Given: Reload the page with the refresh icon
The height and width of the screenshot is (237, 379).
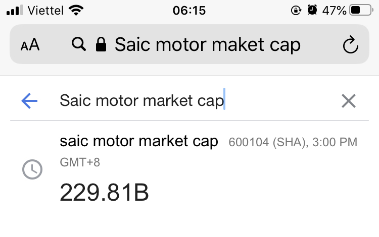Looking at the screenshot, I should pos(350,44).
